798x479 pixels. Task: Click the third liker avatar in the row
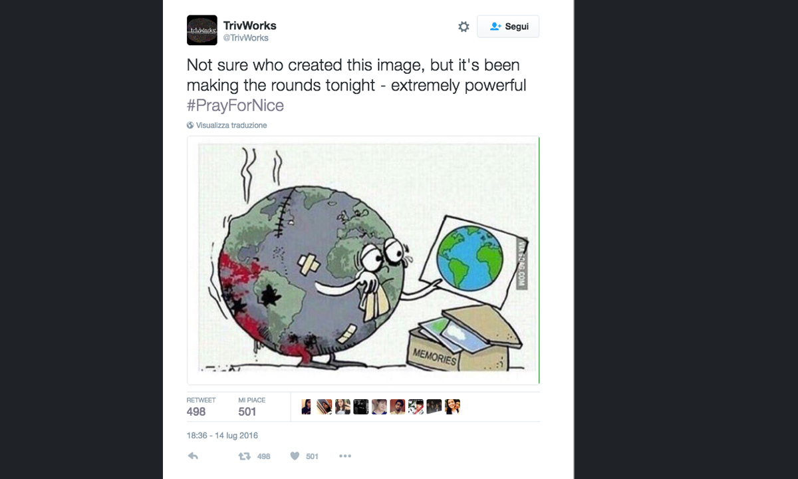coord(342,406)
